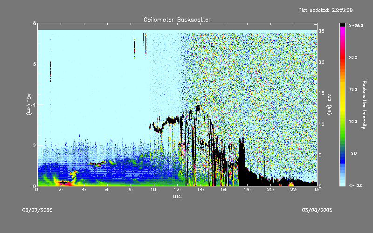Click the "20:" hour tick on the UTC axis
This screenshot has height=233, width=373.
click(270, 190)
